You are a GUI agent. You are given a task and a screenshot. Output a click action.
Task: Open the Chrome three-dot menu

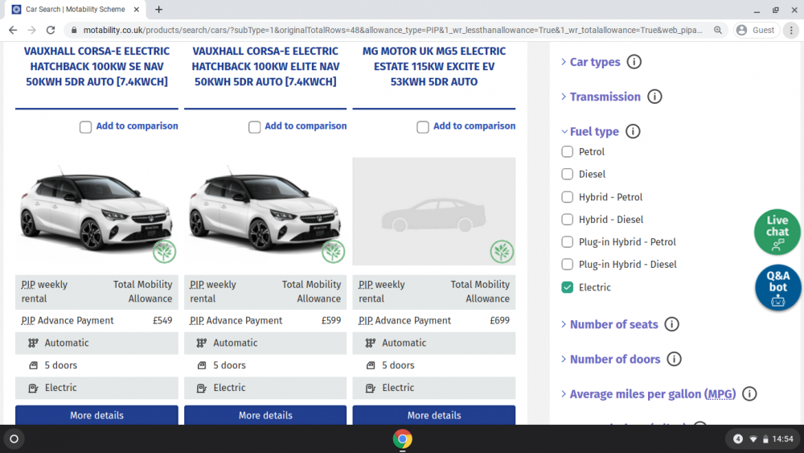coord(791,31)
